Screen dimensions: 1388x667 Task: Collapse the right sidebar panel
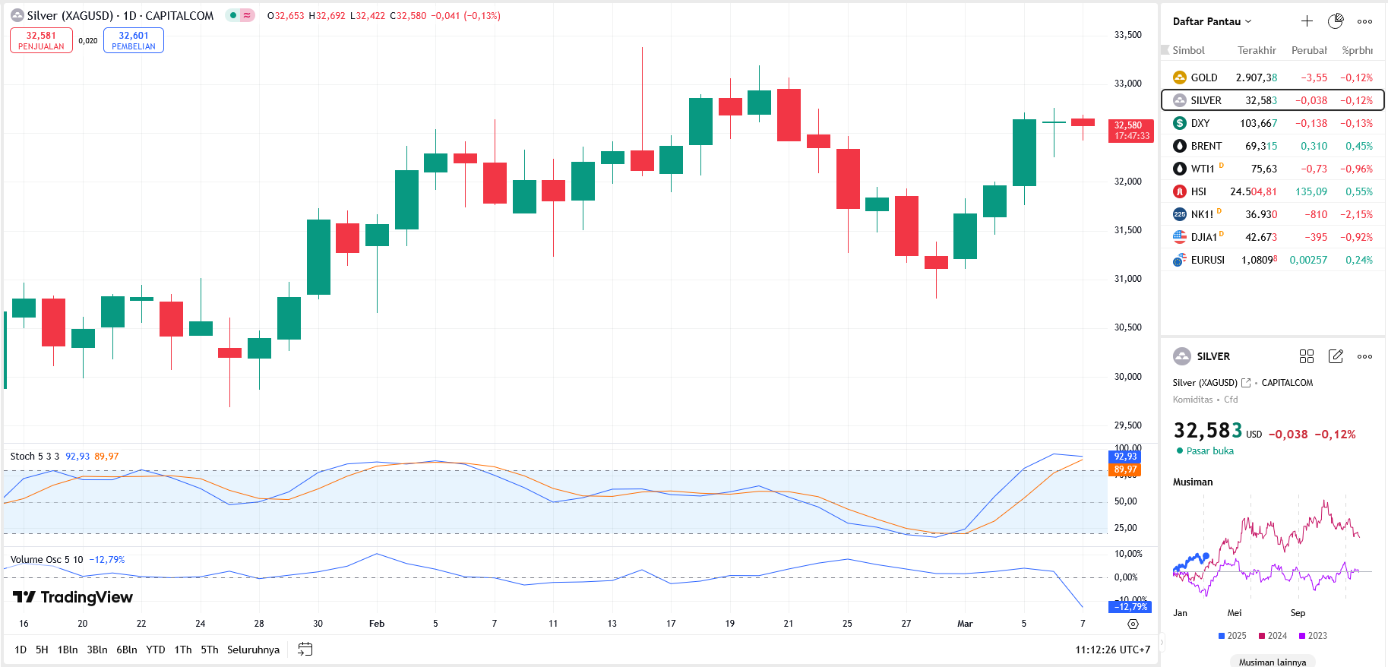pos(1161,643)
